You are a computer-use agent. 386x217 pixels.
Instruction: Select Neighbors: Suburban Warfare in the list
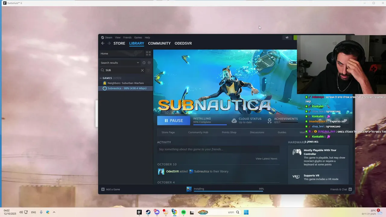(125, 83)
